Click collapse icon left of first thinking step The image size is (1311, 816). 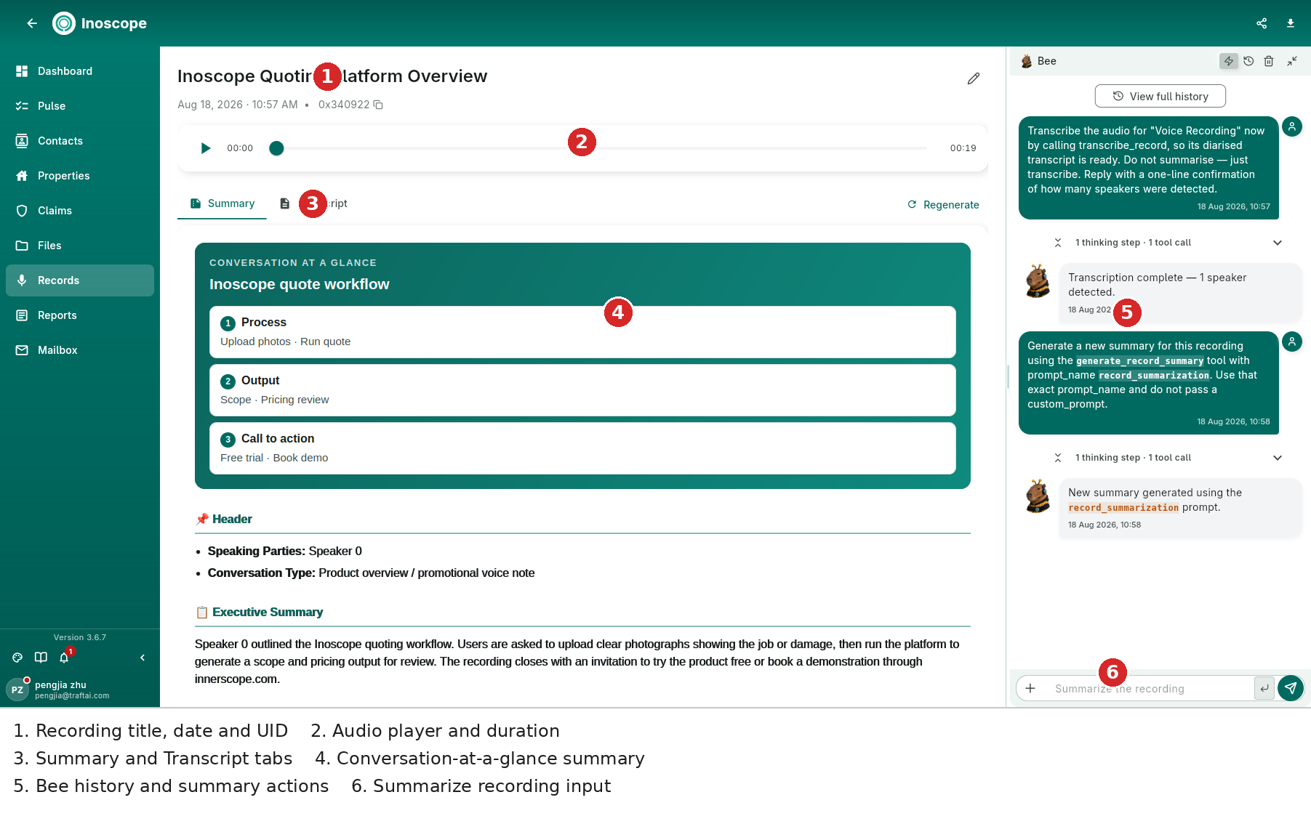[1058, 243]
